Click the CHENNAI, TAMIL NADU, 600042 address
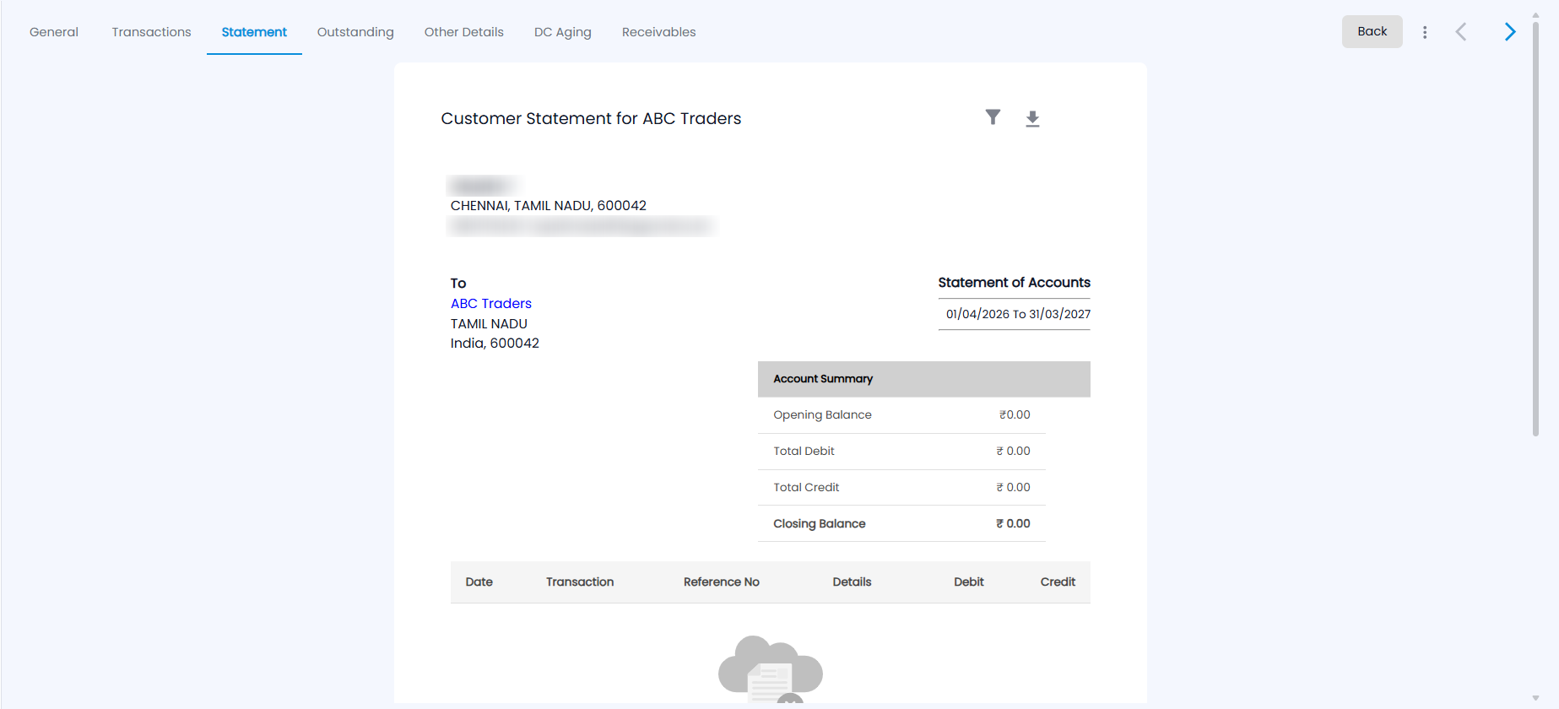The image size is (1559, 709). 549,206
